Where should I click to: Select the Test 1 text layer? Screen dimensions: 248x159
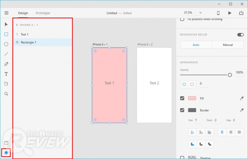(x=43, y=34)
